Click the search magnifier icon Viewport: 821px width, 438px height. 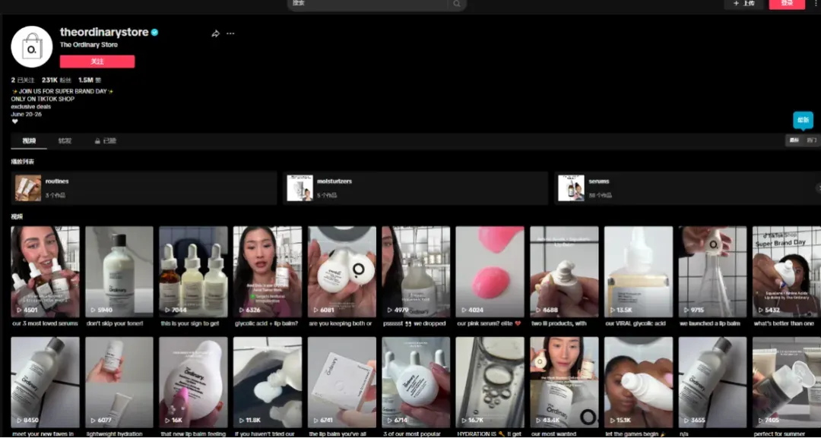pos(457,4)
